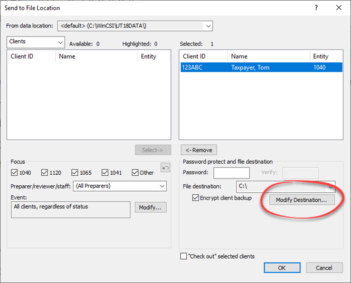Select client 123ABC Taxpayer, Tom row
351x283 pixels.
(261, 67)
